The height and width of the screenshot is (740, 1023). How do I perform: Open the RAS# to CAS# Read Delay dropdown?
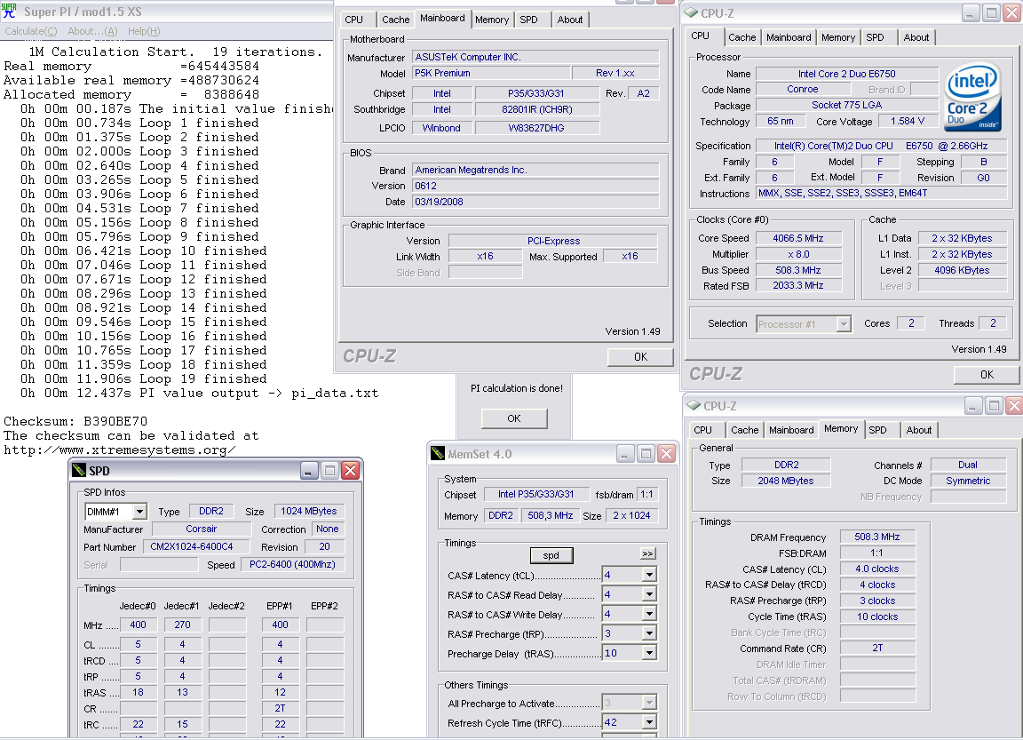(x=649, y=594)
